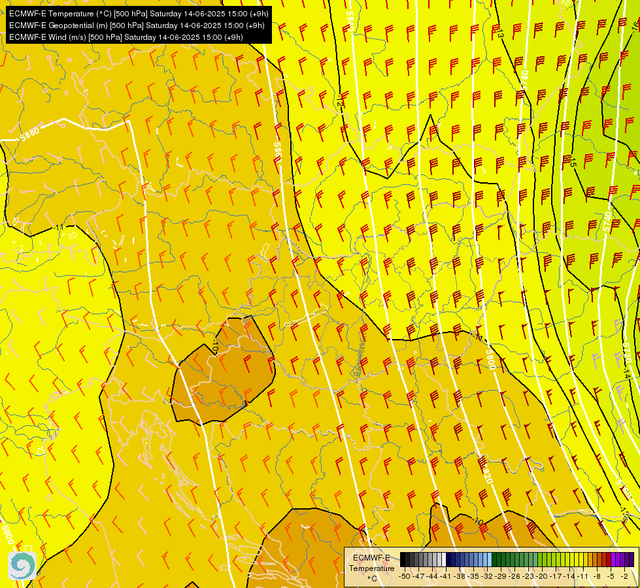This screenshot has width=640, height=588.
Task: Click the ECMWF-E Temperature legend caption
Action: tap(371, 568)
